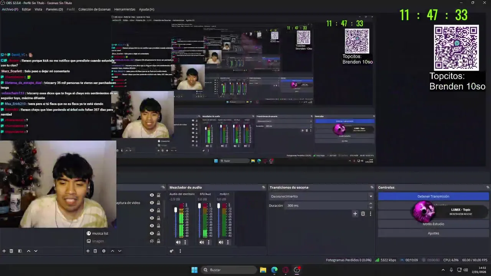Show hidden system tray icons
This screenshot has height=276, width=491.
point(443,270)
